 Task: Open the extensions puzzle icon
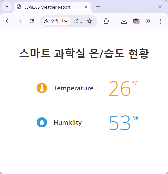(106, 21)
